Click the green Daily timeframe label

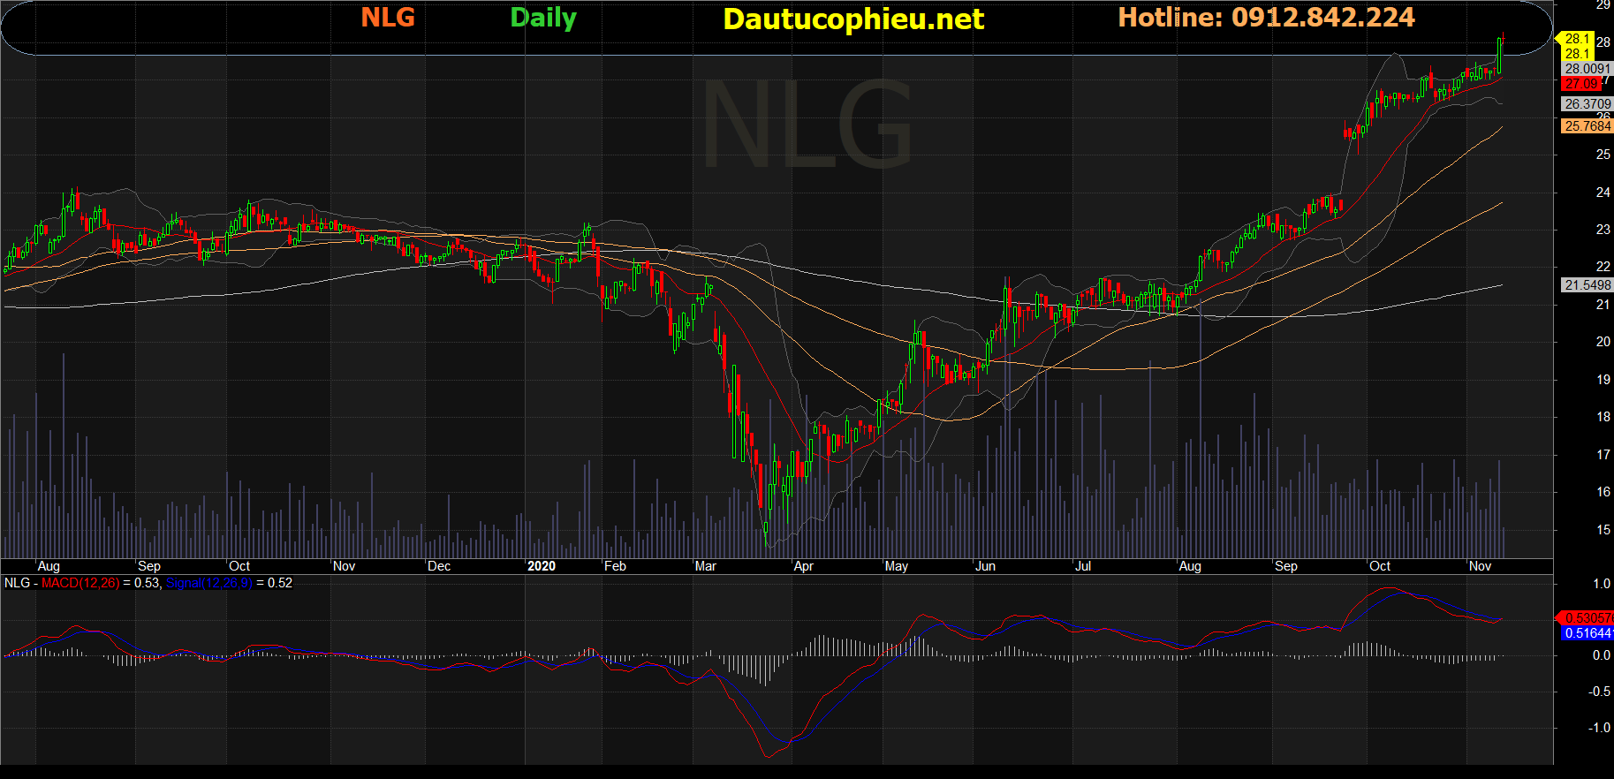(x=543, y=18)
